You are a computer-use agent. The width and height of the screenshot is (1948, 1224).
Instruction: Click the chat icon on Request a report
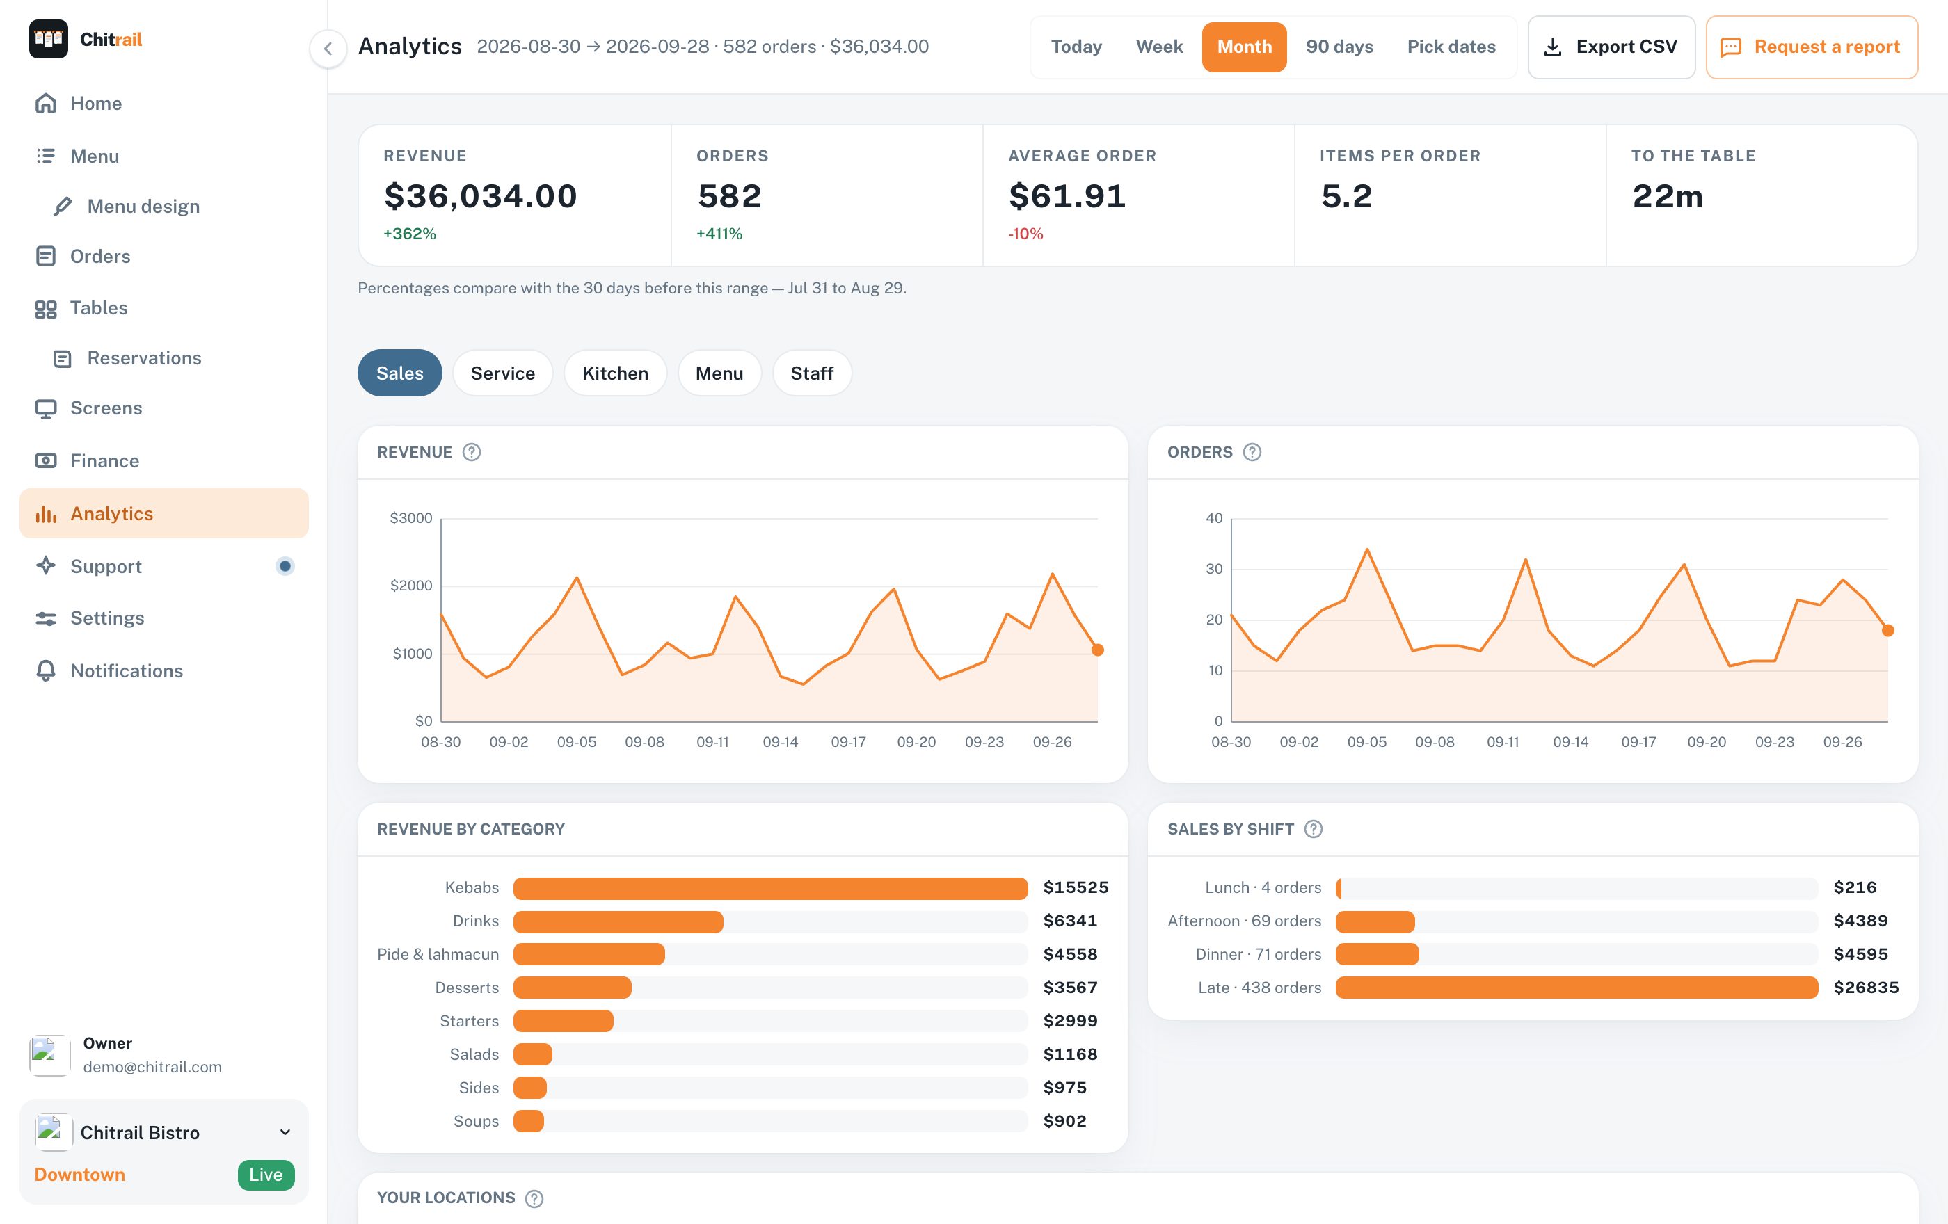[1730, 47]
